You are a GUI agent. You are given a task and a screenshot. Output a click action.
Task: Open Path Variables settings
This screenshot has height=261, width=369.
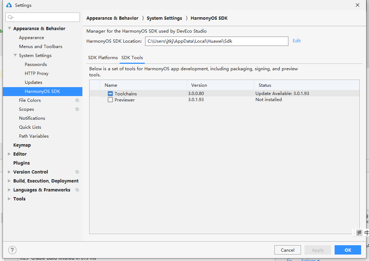click(34, 136)
